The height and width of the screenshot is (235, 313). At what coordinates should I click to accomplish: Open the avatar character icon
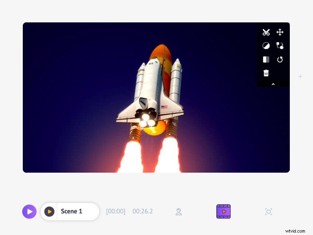(179, 212)
